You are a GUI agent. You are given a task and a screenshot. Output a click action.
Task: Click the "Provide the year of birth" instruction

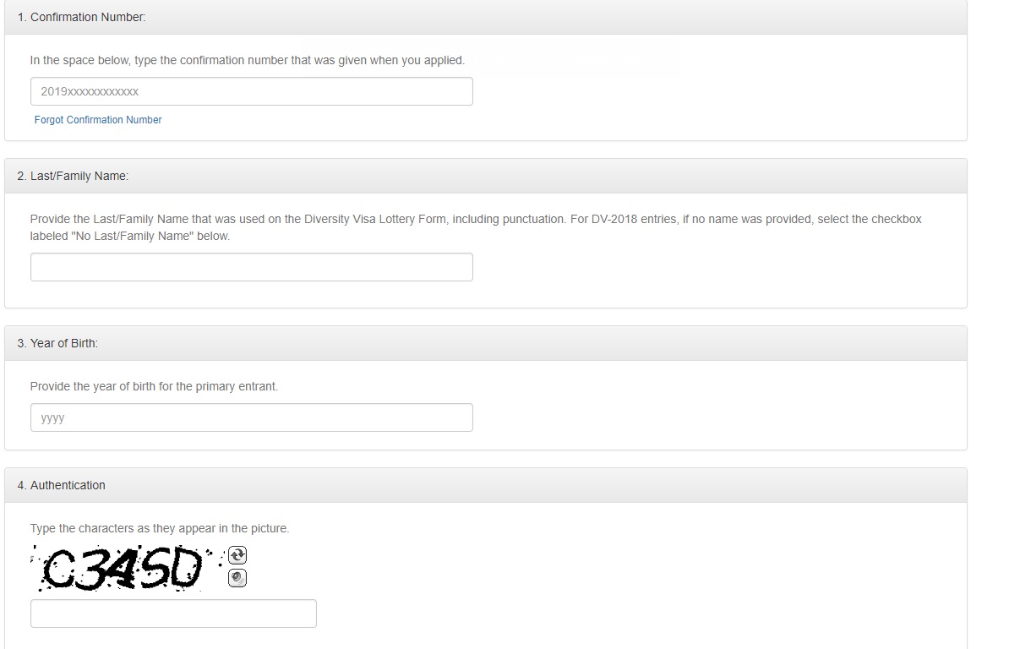pos(110,386)
